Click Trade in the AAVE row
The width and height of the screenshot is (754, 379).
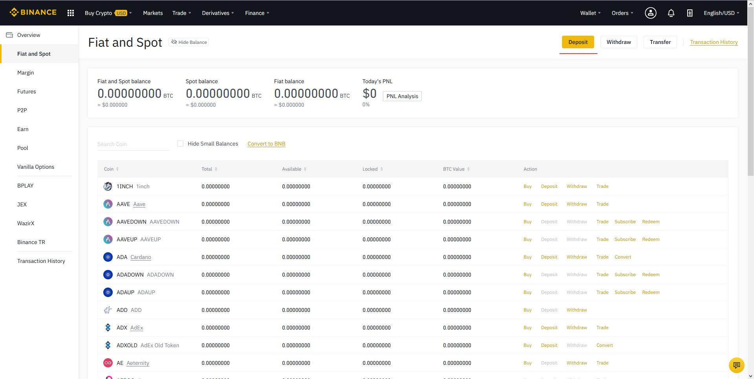pos(602,204)
